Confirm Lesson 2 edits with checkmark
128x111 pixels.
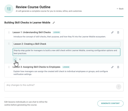tap(15, 59)
